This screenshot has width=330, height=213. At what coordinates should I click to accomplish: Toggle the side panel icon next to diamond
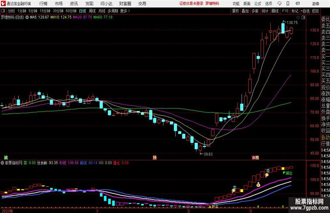pos(303,17)
